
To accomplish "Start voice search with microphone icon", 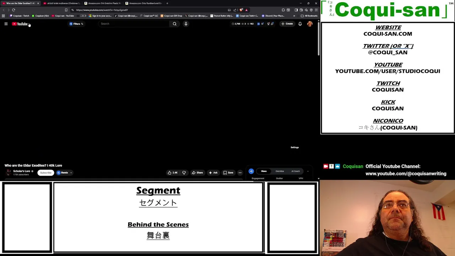I will (186, 24).
